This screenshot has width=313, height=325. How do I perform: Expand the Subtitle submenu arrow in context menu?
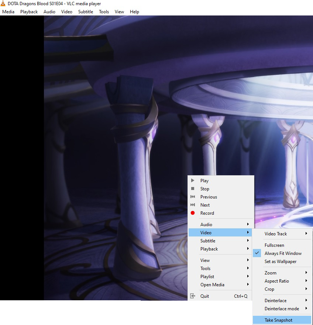248,241
